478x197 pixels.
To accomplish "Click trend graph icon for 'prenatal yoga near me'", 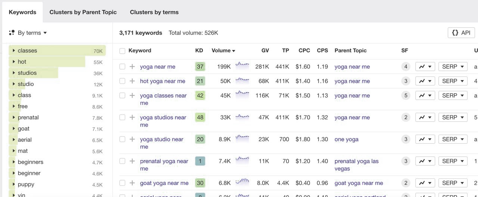I will pos(425,161).
